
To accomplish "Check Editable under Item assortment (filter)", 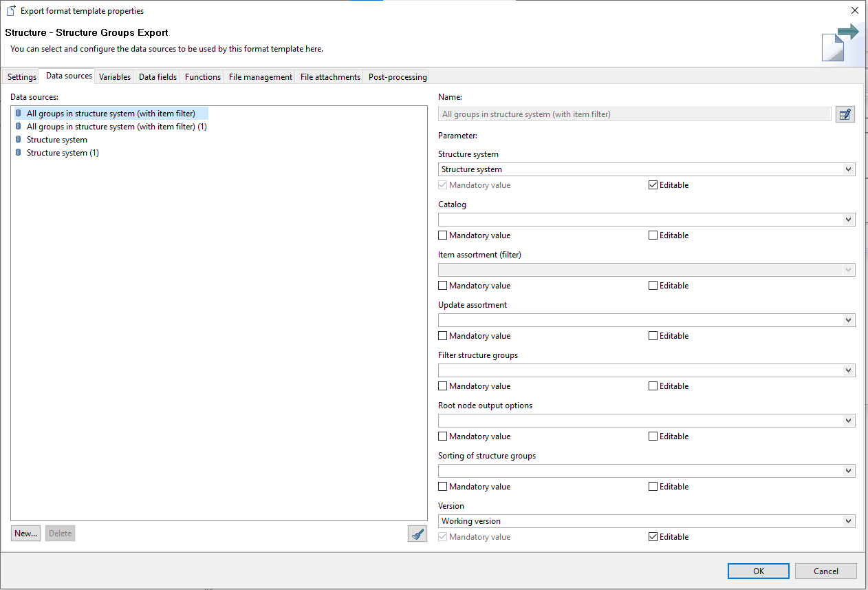I will 653,286.
